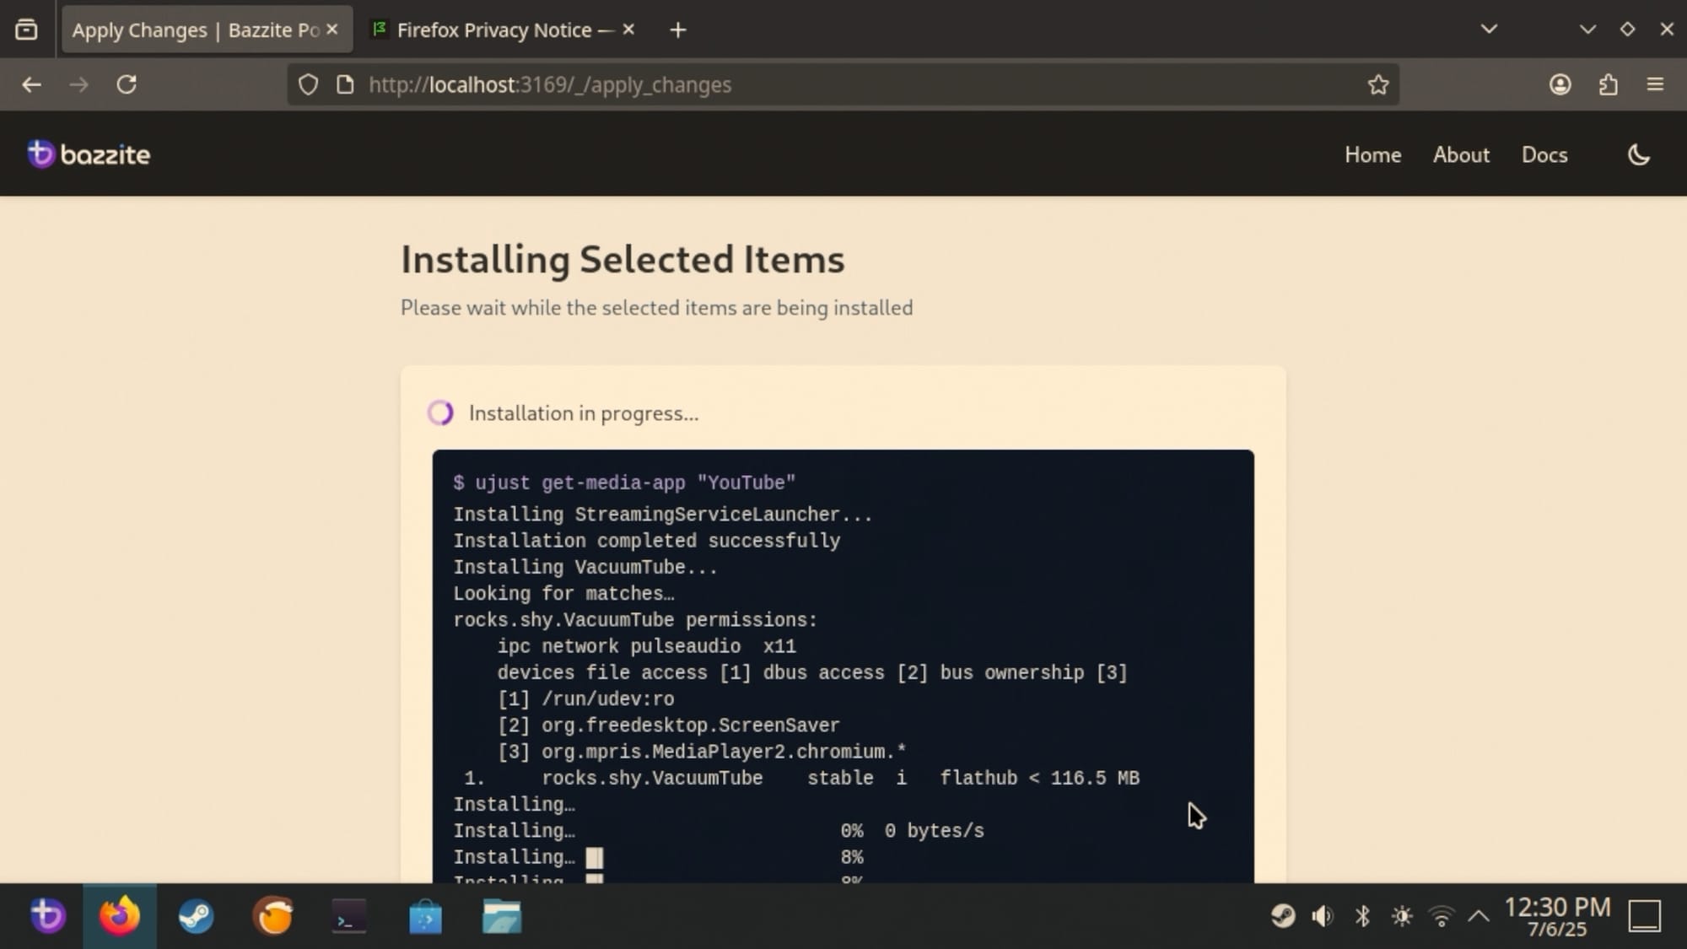This screenshot has width=1687, height=949.
Task: Open the orange Lutris icon in taskbar
Action: pos(273,916)
